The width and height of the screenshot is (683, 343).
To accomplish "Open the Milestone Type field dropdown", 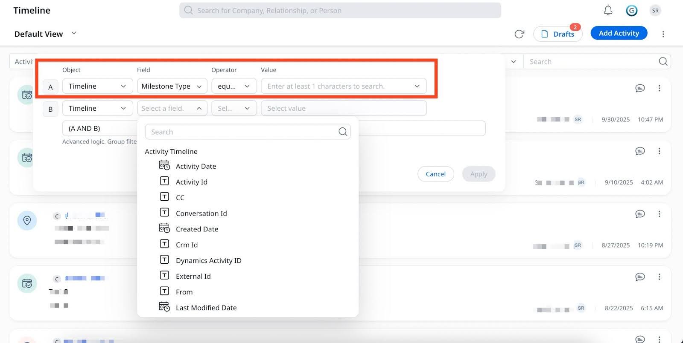I will tap(172, 86).
